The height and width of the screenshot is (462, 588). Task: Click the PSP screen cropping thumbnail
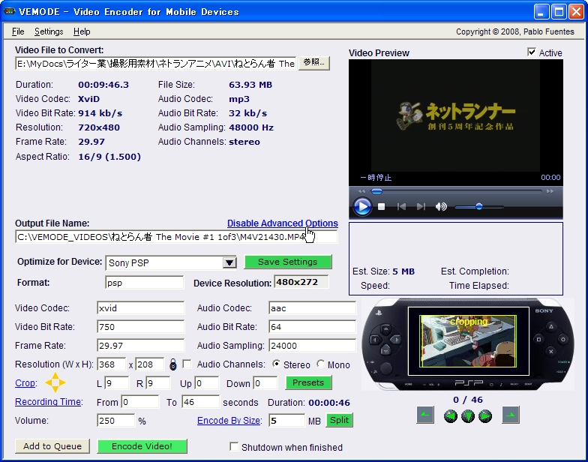point(468,340)
